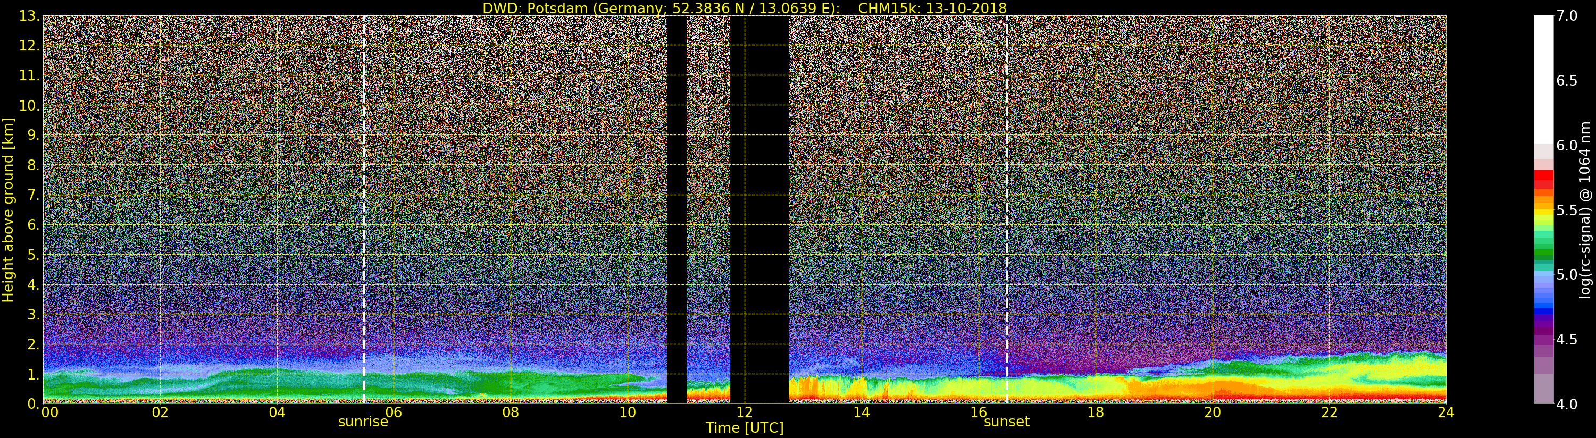
Task: Click the '12' hour tick on time axis
Action: [x=744, y=412]
